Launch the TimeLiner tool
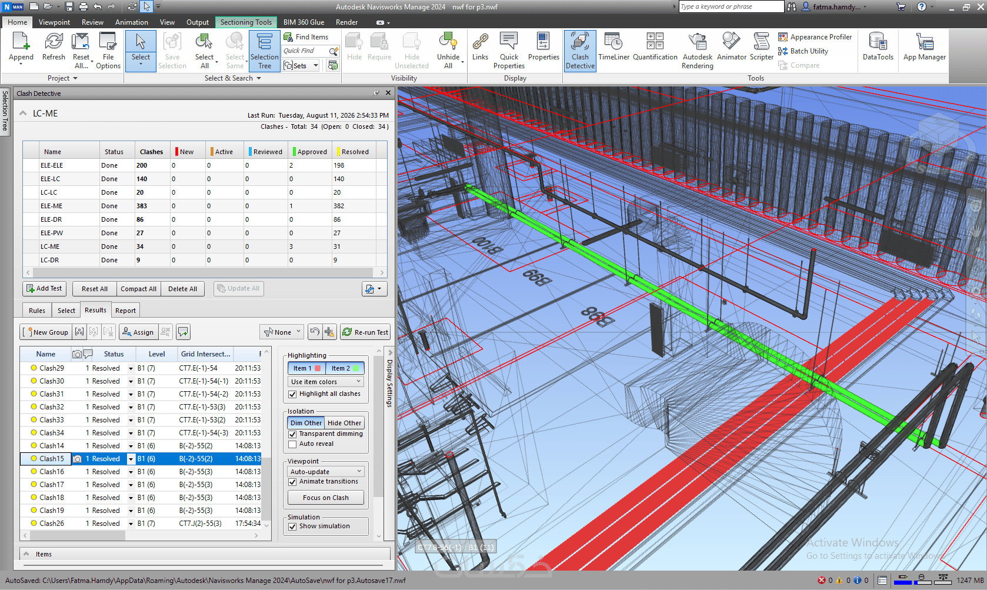The height and width of the screenshot is (590, 987). click(613, 47)
